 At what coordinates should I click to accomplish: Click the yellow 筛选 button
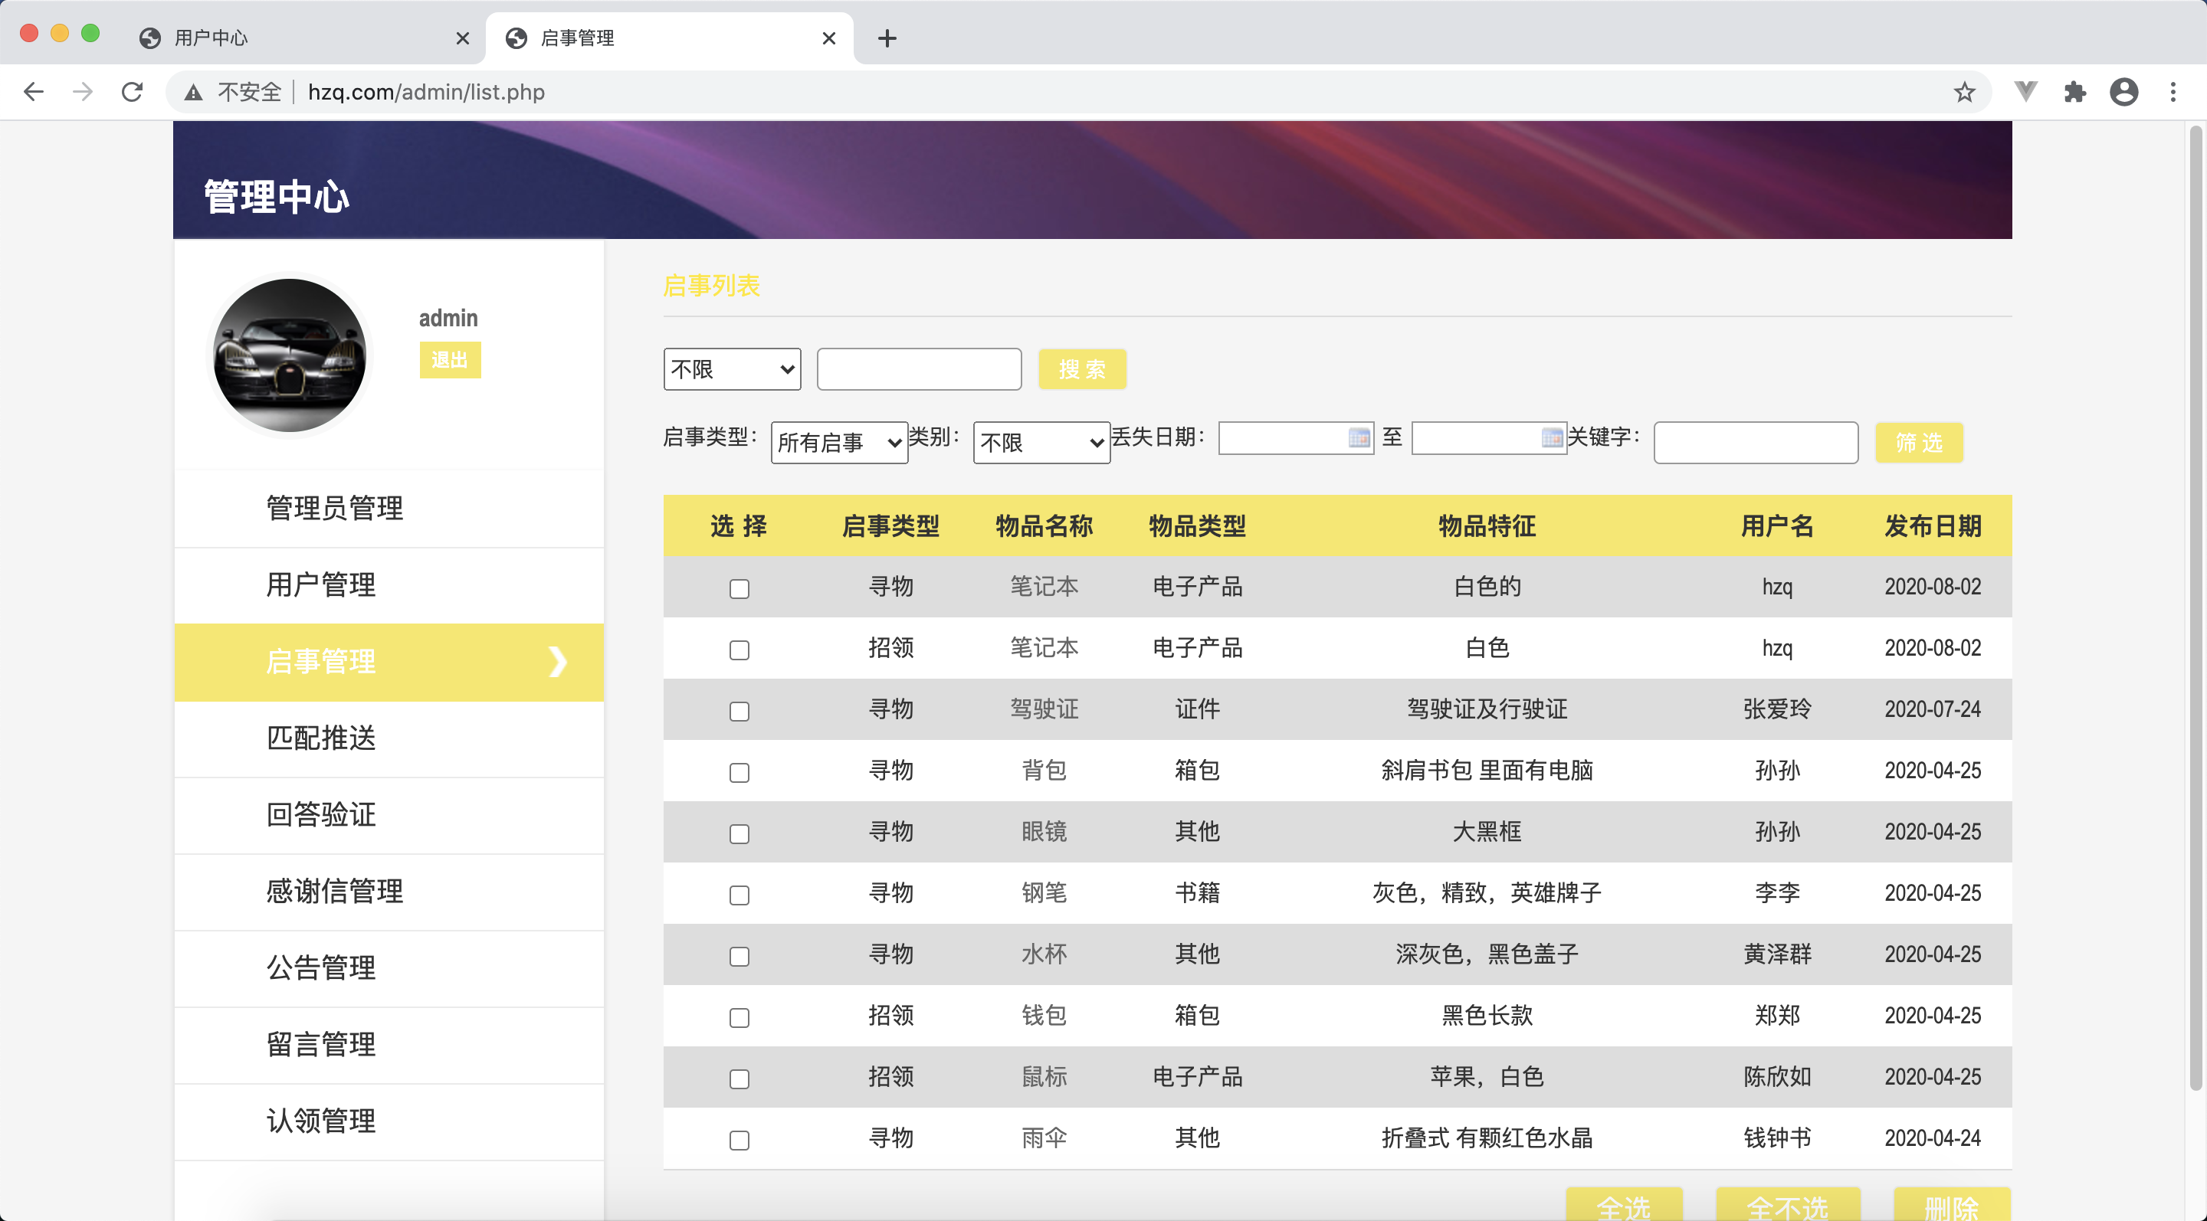pyautogui.click(x=1918, y=443)
